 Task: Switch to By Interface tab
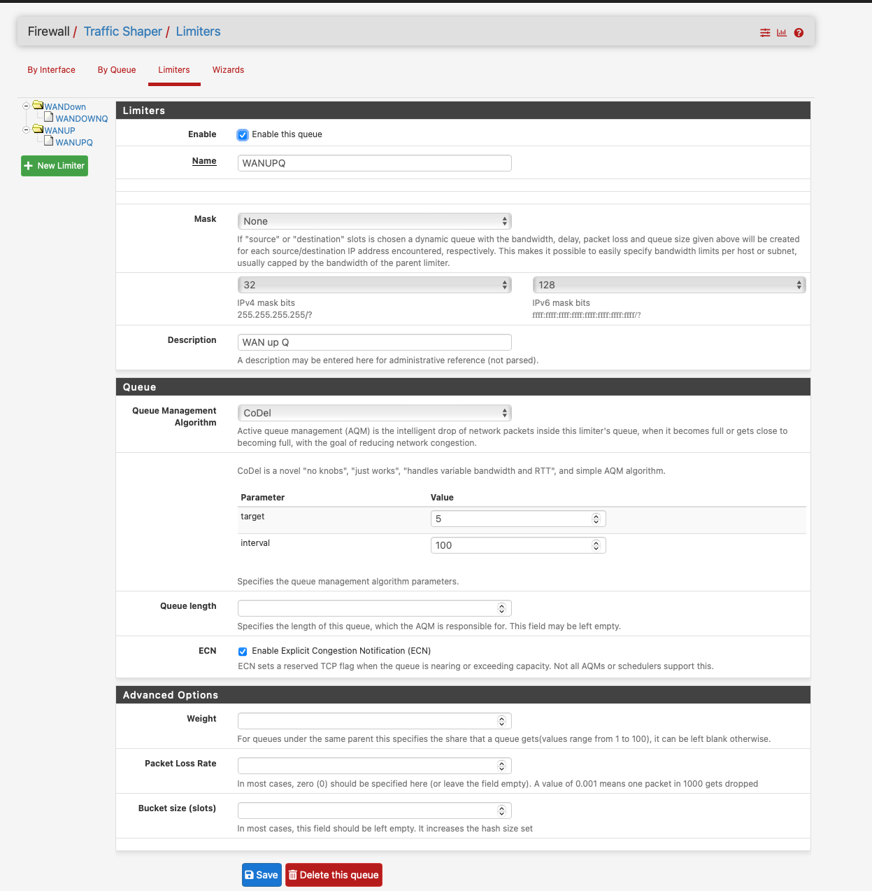[52, 70]
